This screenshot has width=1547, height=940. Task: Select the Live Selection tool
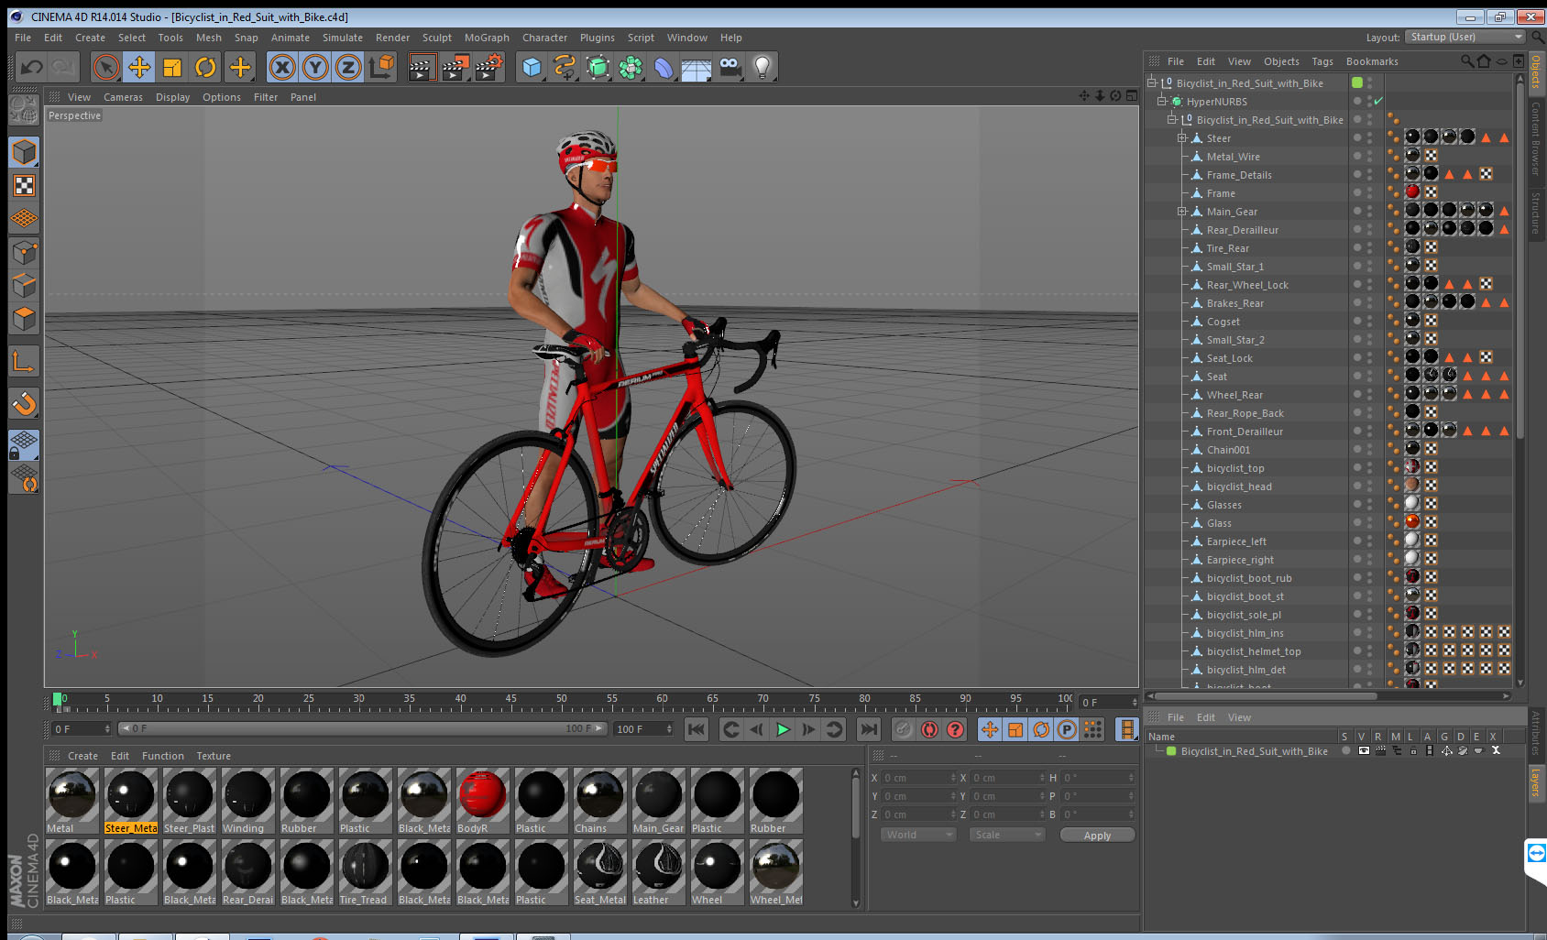[106, 67]
